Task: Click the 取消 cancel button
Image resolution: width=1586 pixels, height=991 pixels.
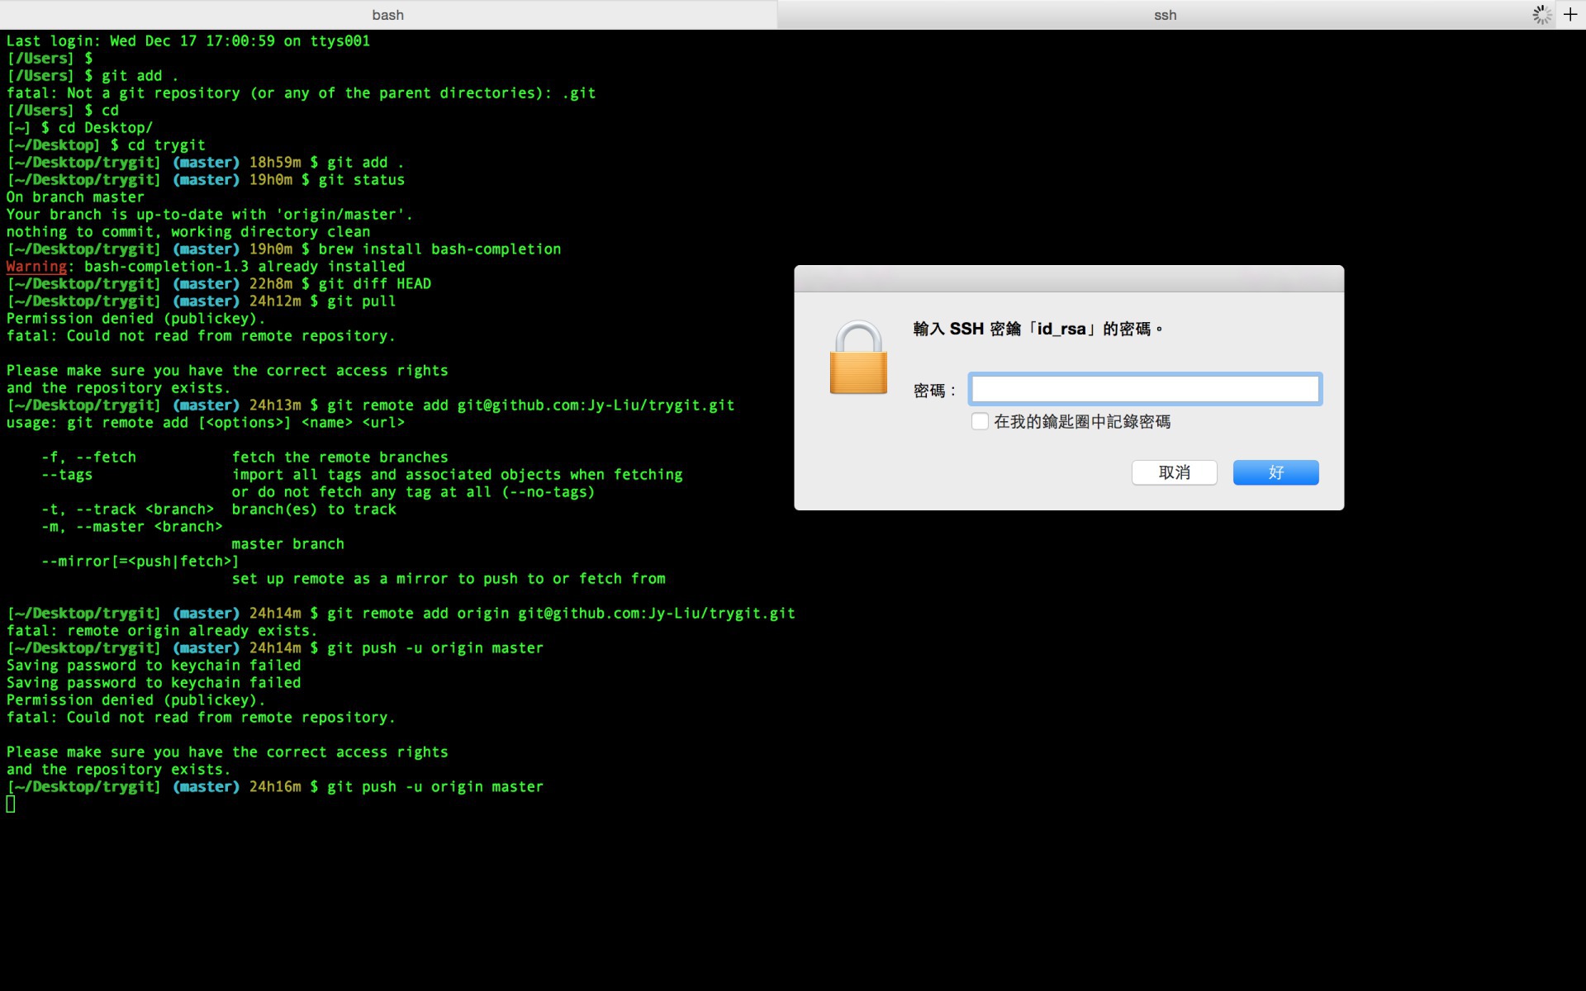Action: (x=1174, y=472)
